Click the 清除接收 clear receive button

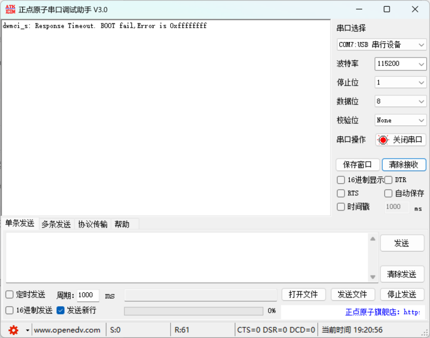404,165
